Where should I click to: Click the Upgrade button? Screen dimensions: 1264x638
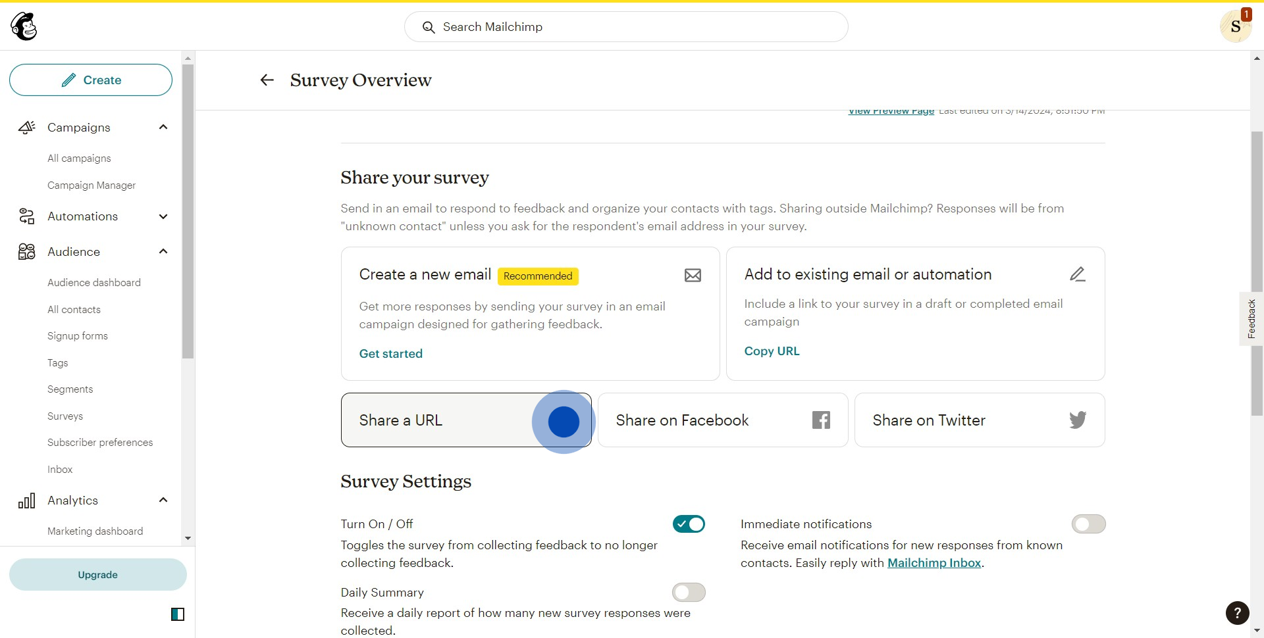click(x=98, y=575)
